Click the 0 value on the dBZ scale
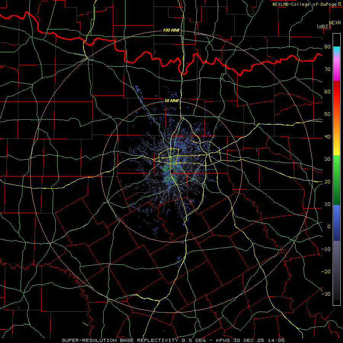This screenshot has width=343, height=343. pos(329,227)
